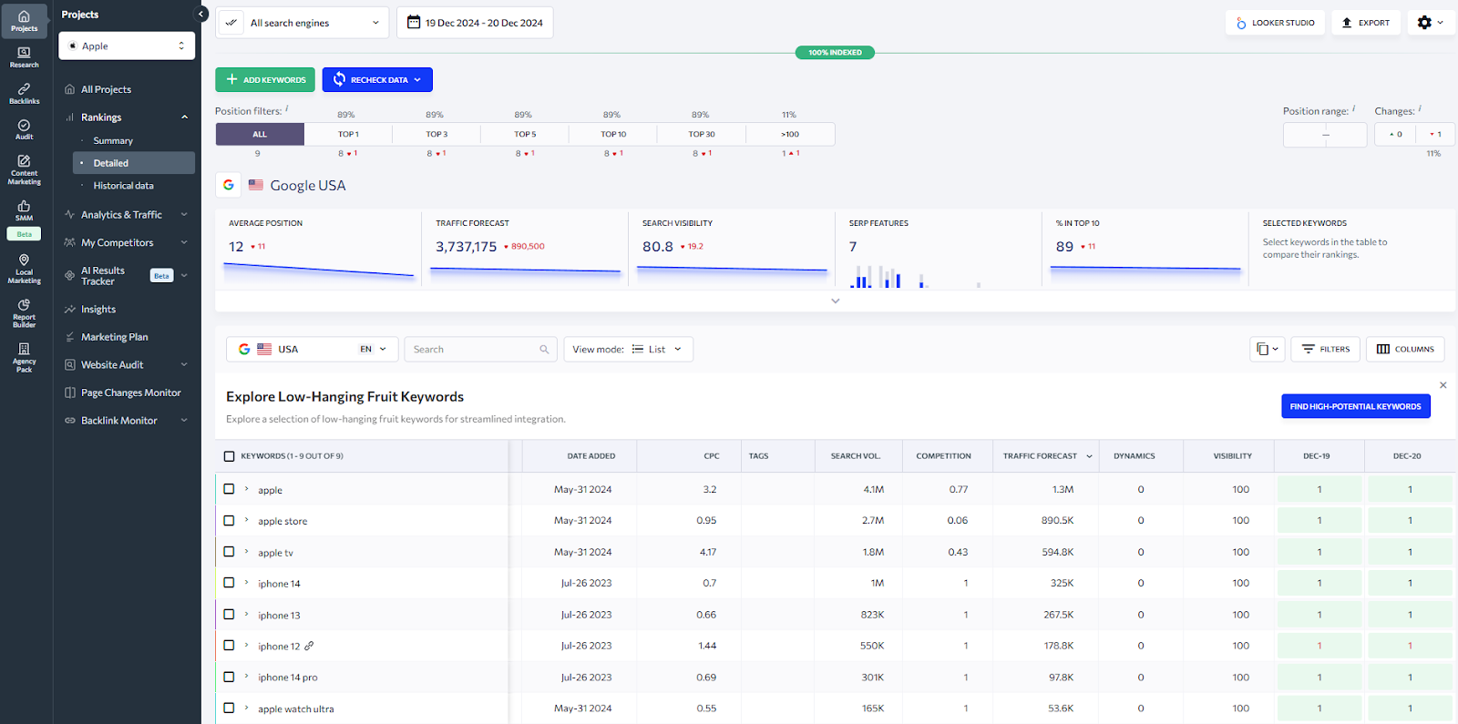Open Page Changes Monitor in sidebar
The image size is (1458, 724).
coord(130,393)
